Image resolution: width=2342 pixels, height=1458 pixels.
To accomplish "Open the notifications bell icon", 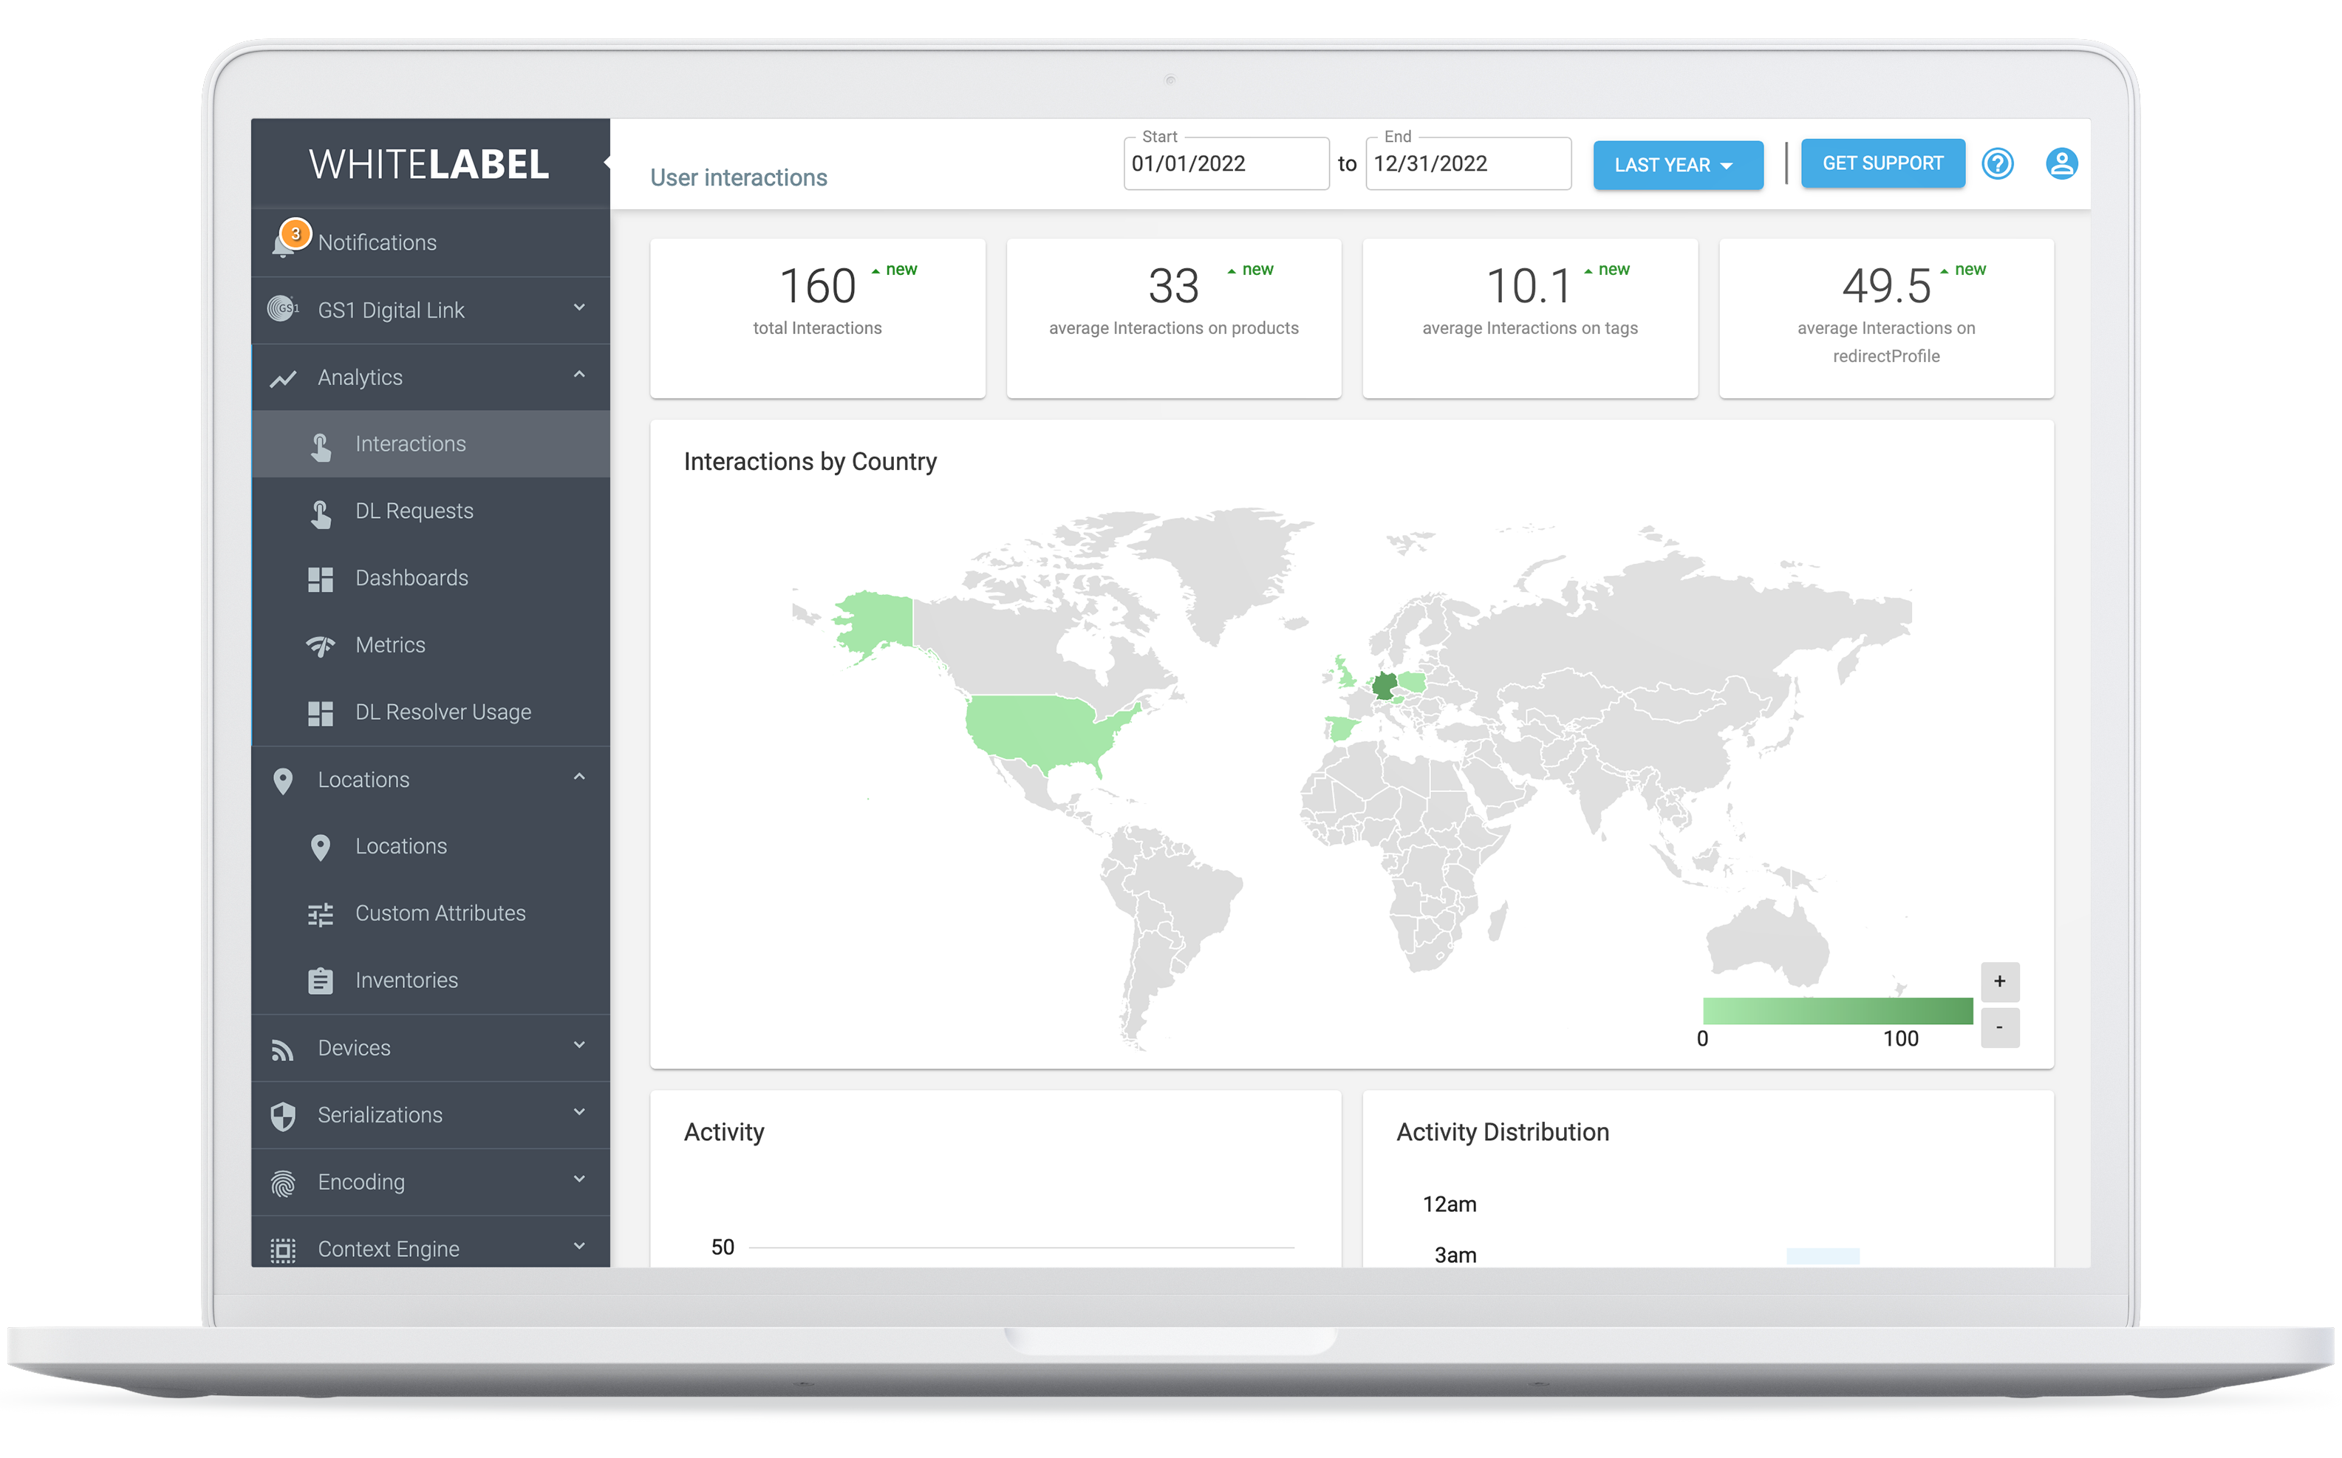I will tap(282, 245).
